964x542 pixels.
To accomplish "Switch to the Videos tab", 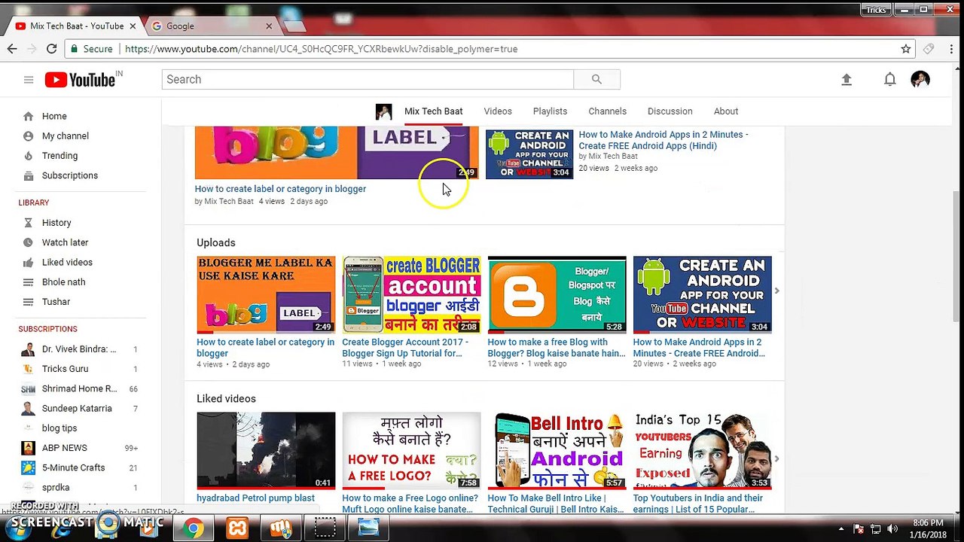I will (498, 111).
